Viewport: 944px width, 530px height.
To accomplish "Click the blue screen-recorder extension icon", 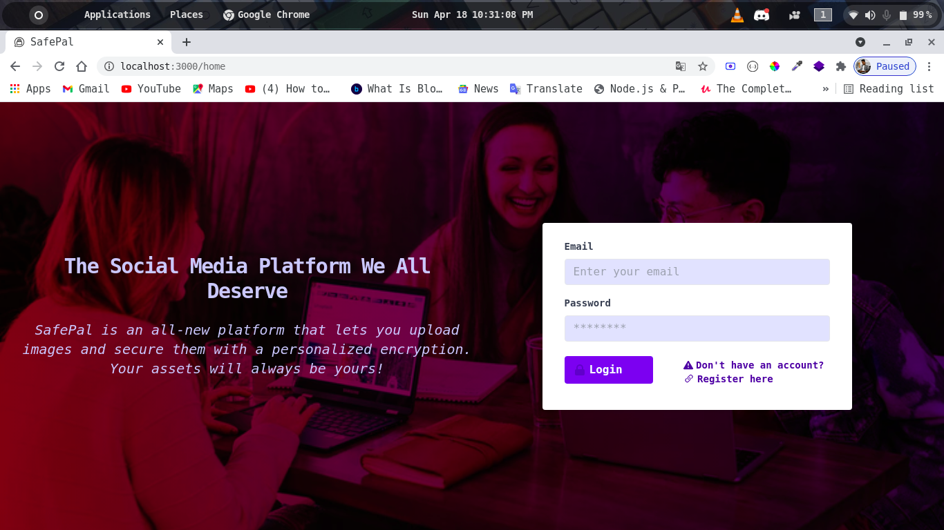I will coord(730,66).
